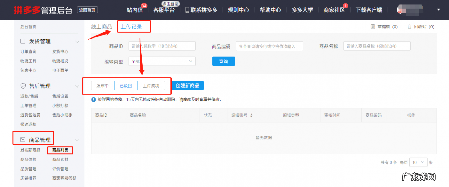Open 包裹中心 in sidebar

pos(28,70)
